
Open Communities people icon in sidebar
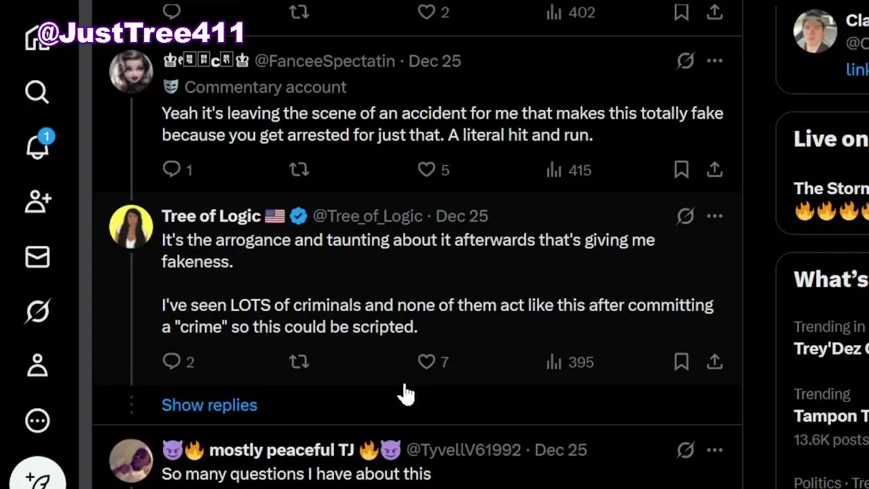(37, 202)
